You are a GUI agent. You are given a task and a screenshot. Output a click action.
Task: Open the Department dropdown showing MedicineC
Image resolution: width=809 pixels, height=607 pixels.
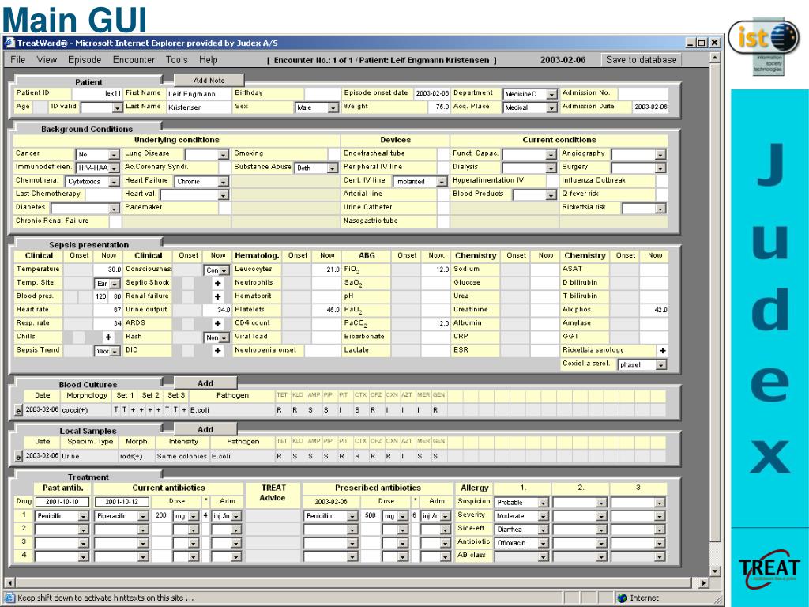tap(530, 94)
